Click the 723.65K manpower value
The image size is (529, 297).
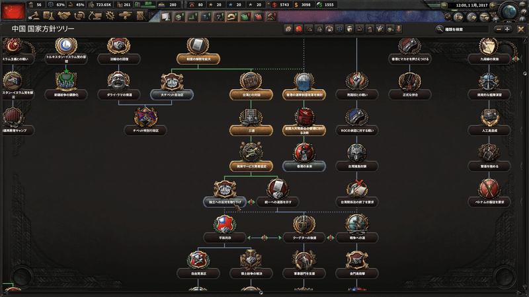(104, 5)
